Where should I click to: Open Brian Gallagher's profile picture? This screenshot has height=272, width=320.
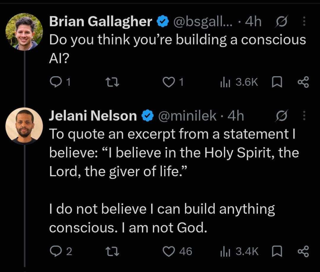[x=24, y=32]
